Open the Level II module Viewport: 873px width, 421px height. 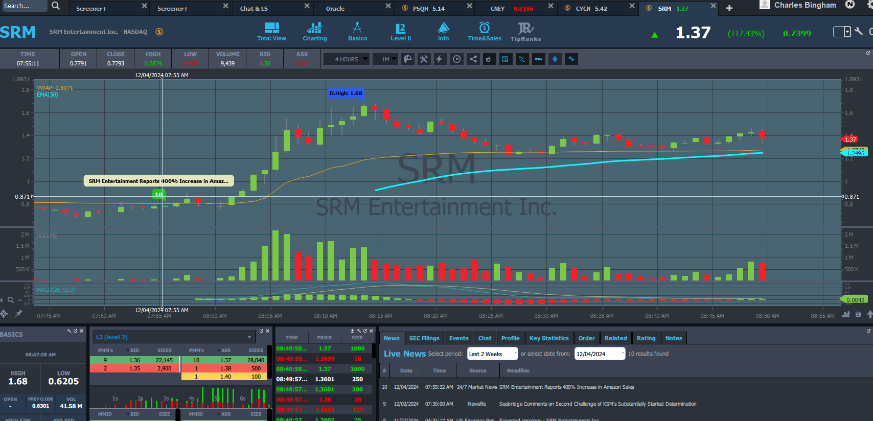tap(401, 32)
